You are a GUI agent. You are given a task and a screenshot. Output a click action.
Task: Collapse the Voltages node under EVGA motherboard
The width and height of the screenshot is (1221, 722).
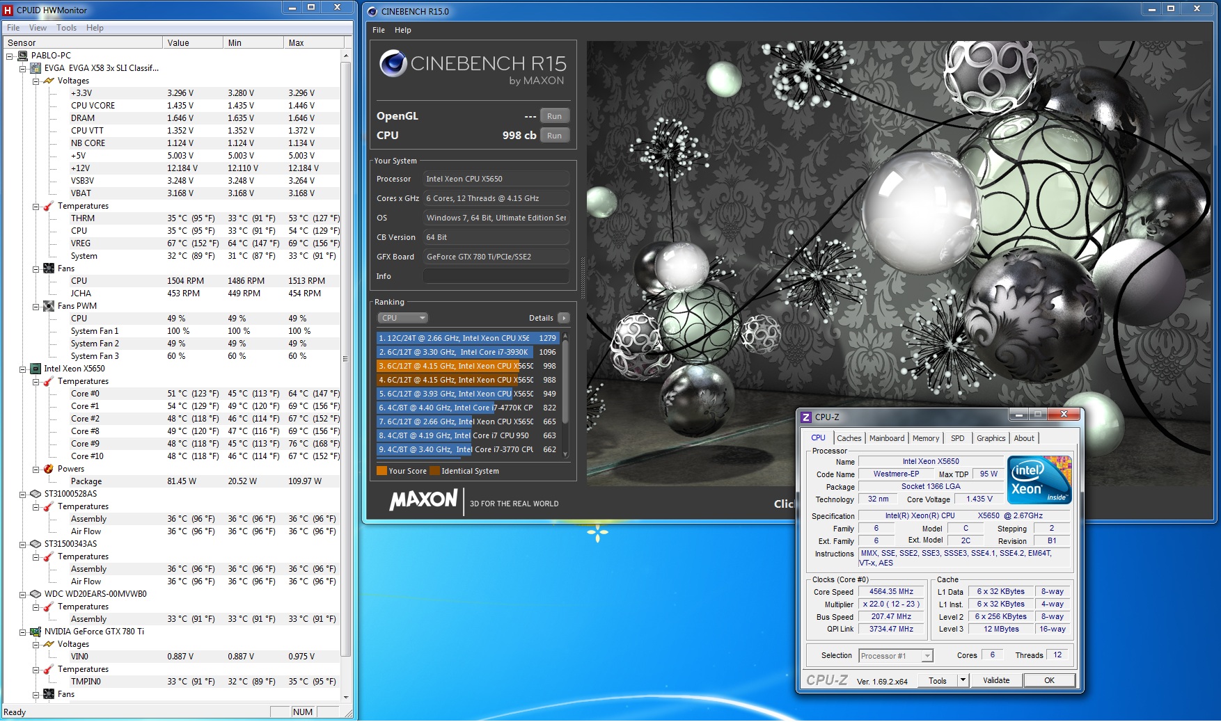coord(36,81)
